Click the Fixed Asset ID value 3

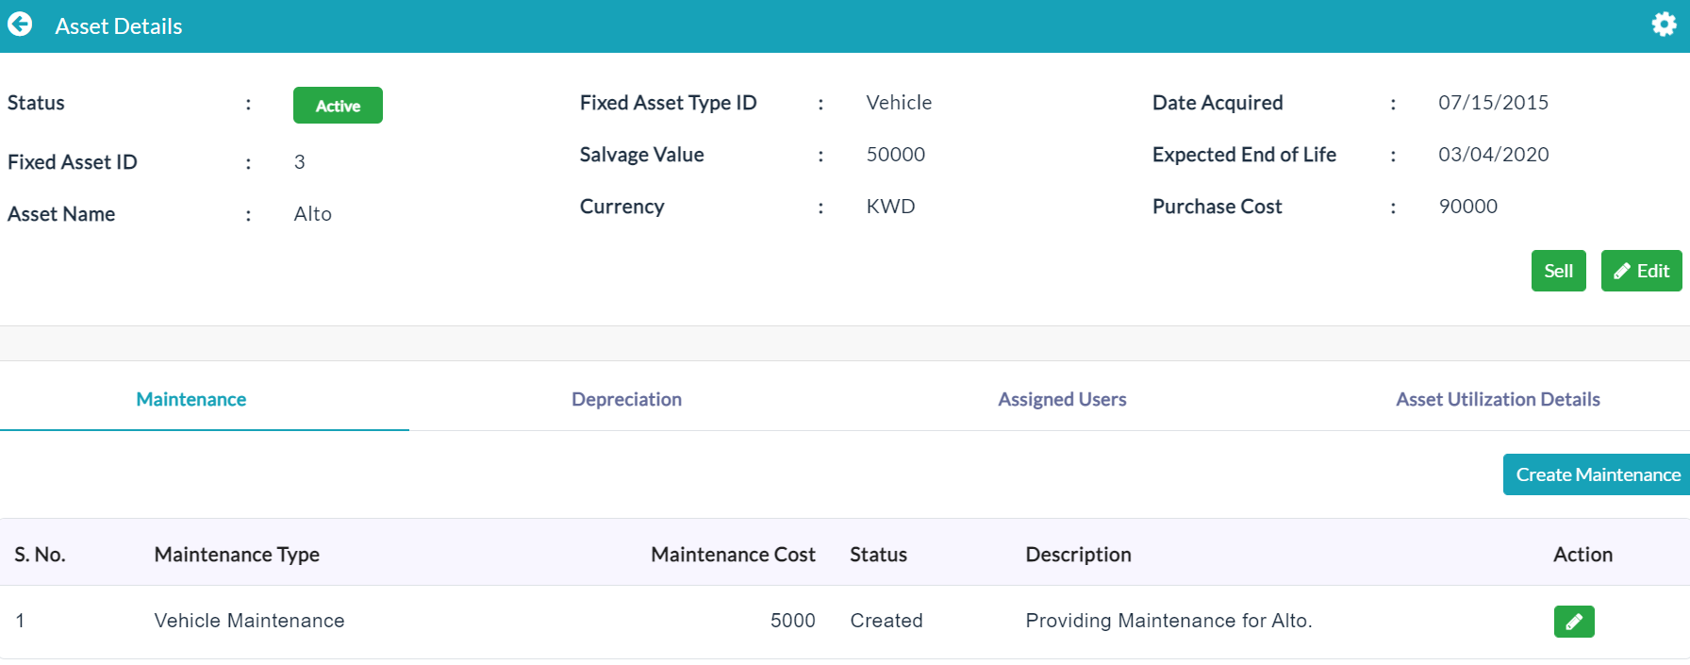pyautogui.click(x=300, y=162)
